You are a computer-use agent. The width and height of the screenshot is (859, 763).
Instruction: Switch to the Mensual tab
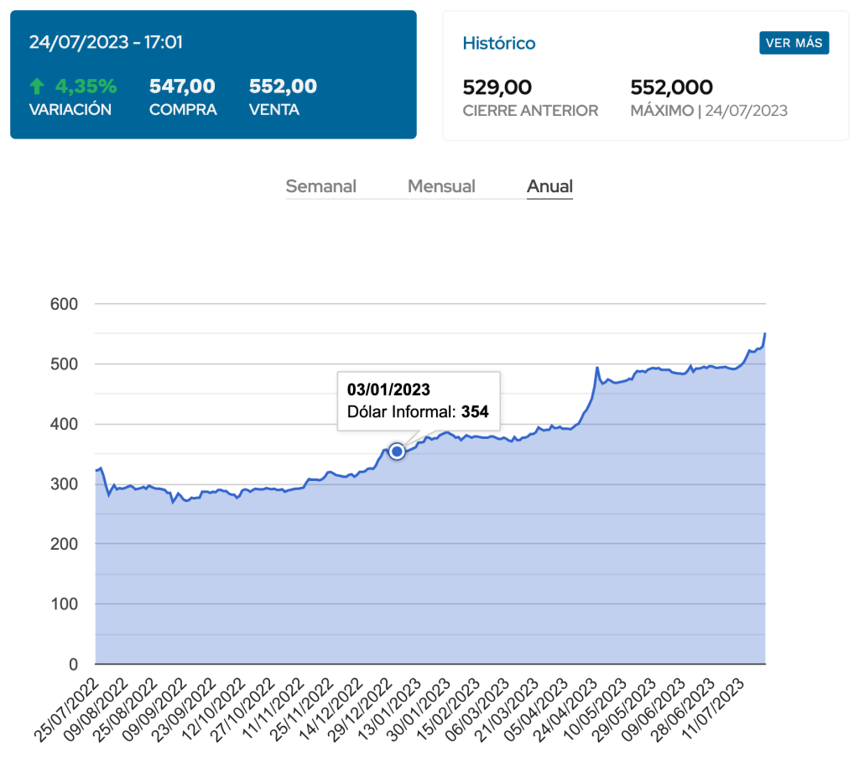[441, 186]
